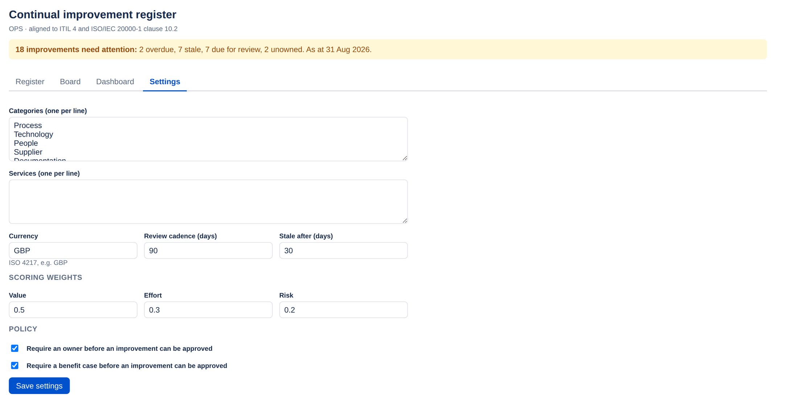Click the 'Require a benefit case' policy label
798x407 pixels.
[127, 366]
